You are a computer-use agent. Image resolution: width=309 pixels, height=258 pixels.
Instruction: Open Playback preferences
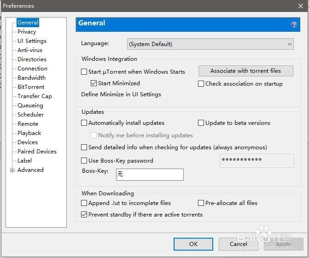tap(29, 133)
